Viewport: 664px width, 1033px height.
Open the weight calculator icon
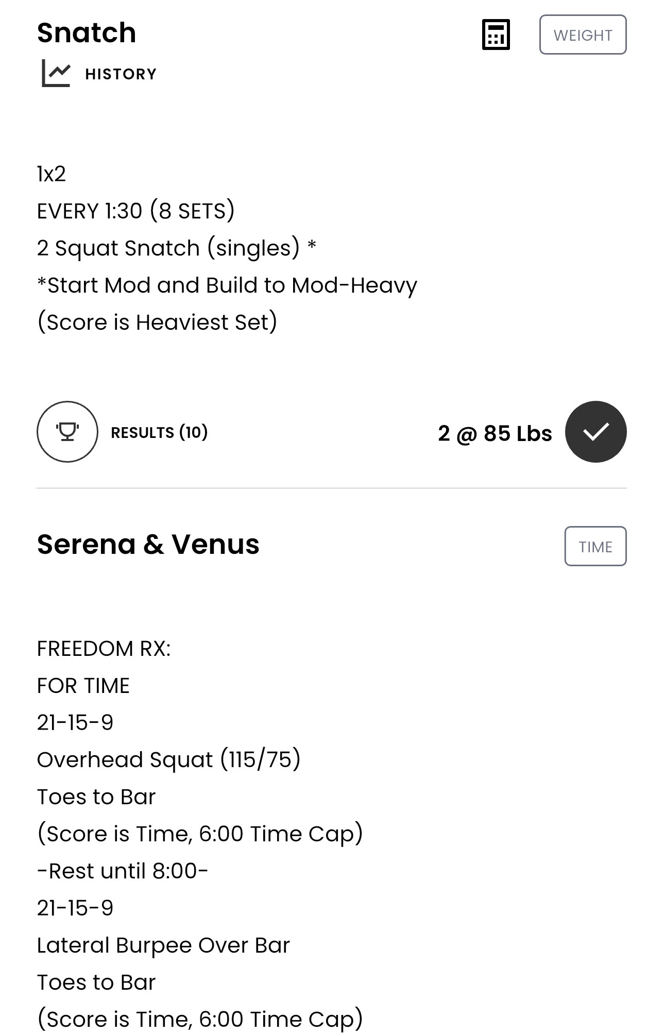496,35
